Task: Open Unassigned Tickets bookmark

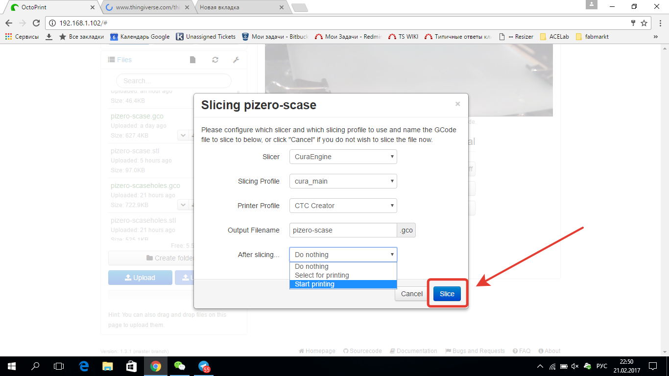Action: (x=206, y=37)
